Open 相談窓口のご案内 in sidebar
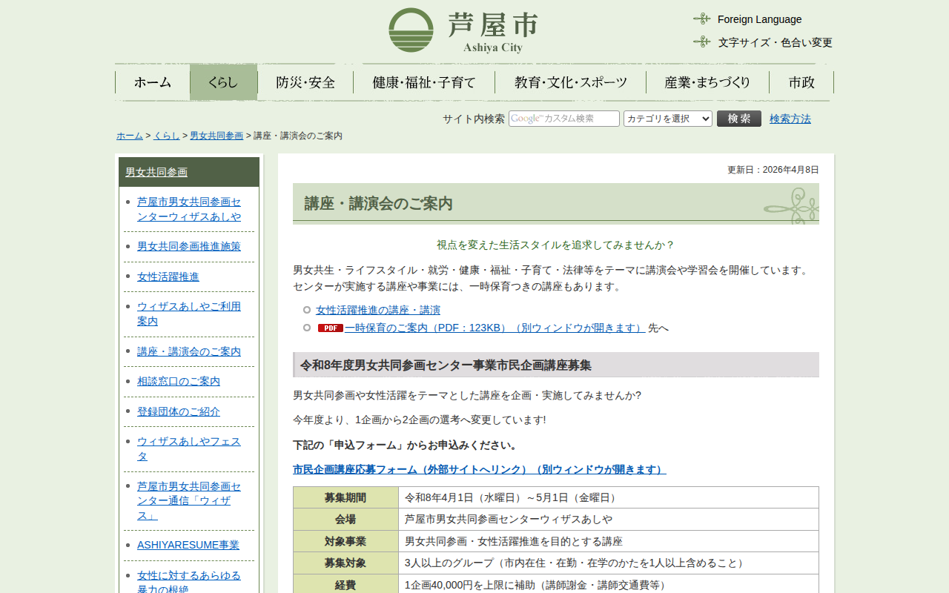 tap(179, 381)
